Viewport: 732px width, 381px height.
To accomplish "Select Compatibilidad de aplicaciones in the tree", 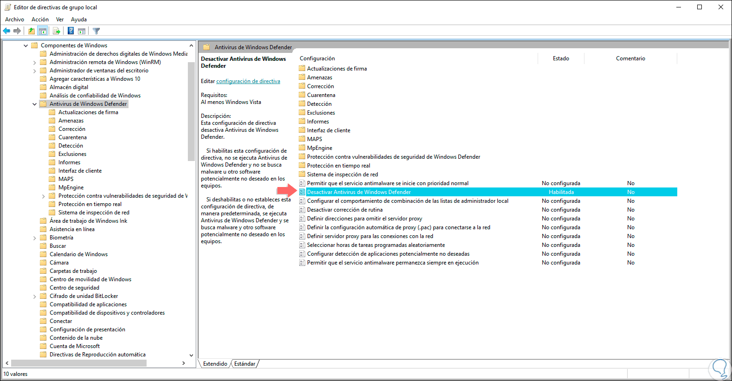I will (88, 304).
